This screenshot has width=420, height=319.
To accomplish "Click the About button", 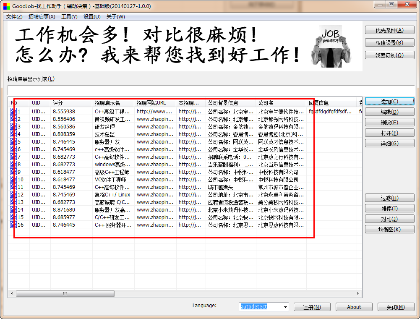I will tap(354, 307).
